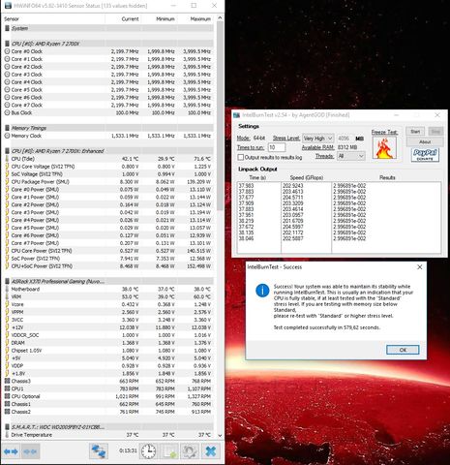Click the Bus Clock sensor icon
This screenshot has width=450, height=465.
tap(7, 112)
